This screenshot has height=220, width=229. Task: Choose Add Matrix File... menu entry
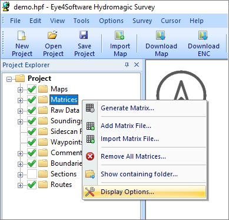coord(144,126)
